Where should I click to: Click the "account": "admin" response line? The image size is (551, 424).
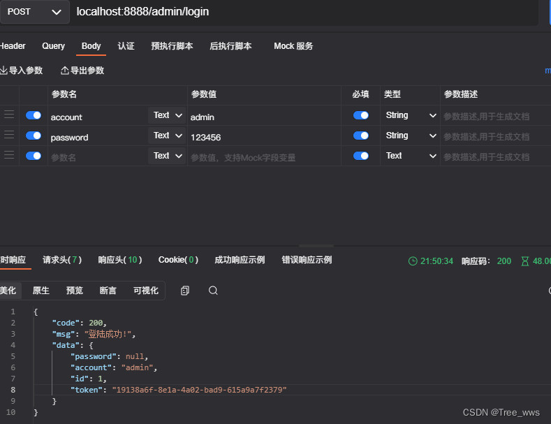pos(114,367)
